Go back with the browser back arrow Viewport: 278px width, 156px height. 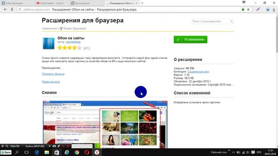tap(5, 10)
